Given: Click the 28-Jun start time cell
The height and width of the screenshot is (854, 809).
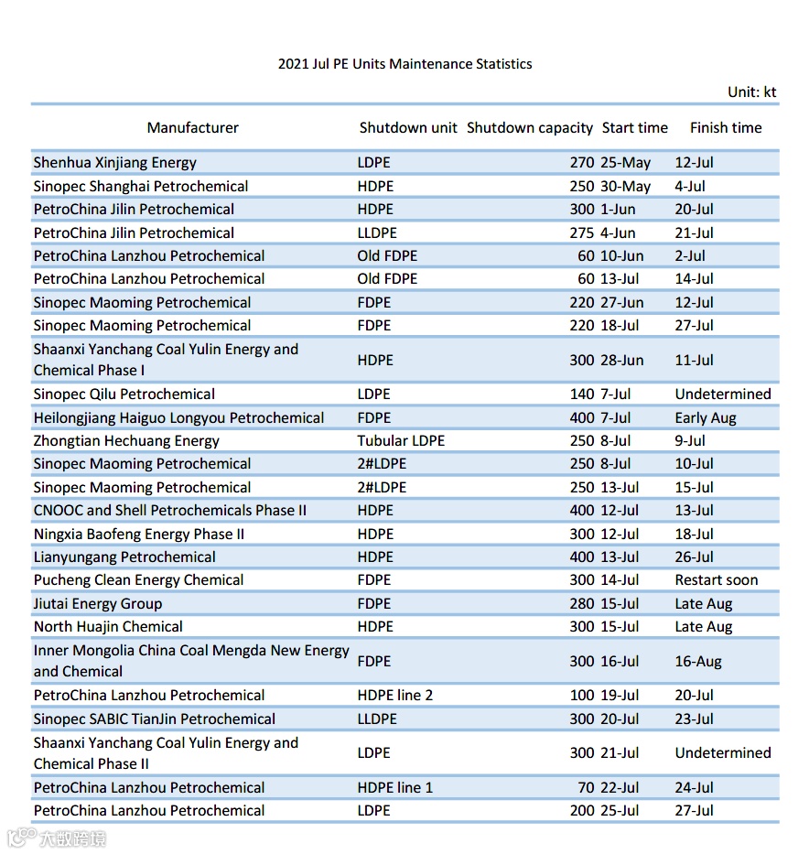Looking at the screenshot, I should point(621,361).
